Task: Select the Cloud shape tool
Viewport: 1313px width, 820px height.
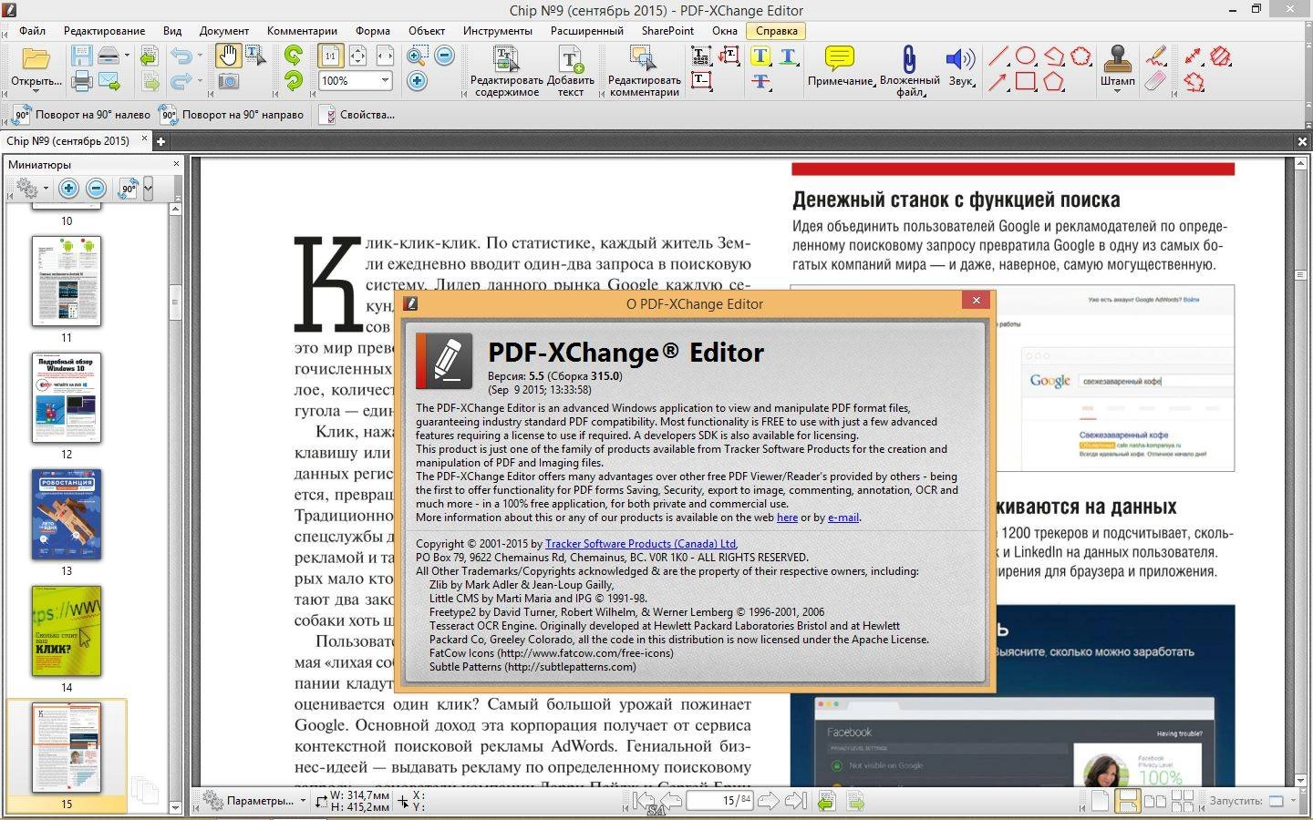Action: pos(1081,56)
